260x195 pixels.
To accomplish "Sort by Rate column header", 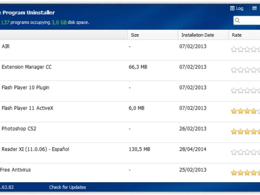I will [x=244, y=35].
